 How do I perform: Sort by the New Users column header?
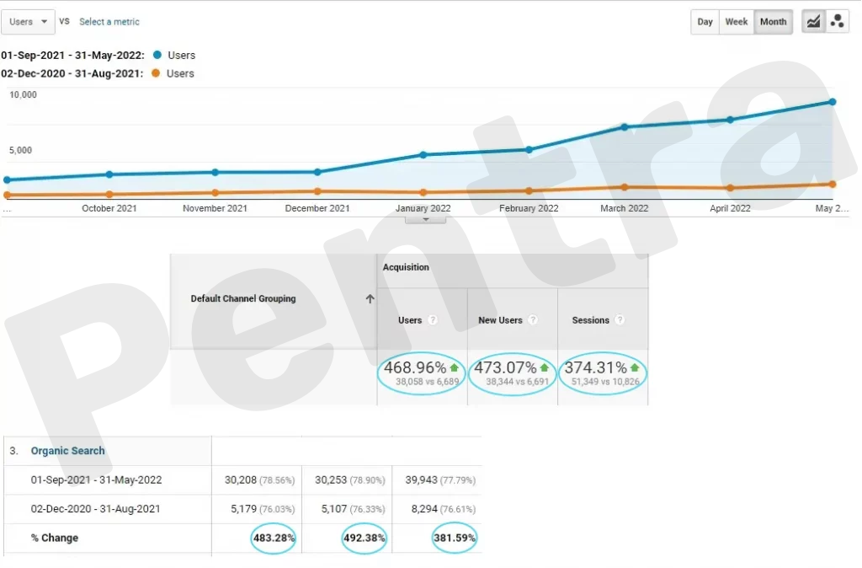(x=500, y=320)
